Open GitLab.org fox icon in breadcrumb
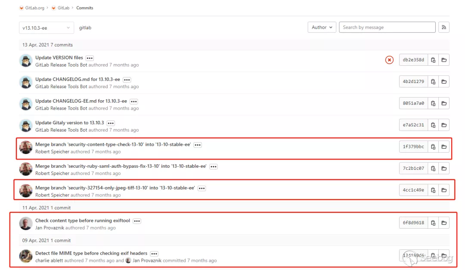 click(22, 8)
